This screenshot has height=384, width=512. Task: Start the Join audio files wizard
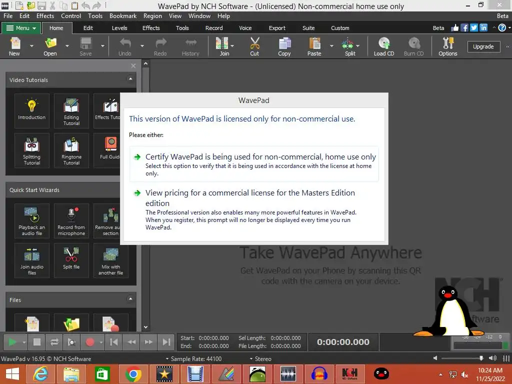(x=31, y=260)
